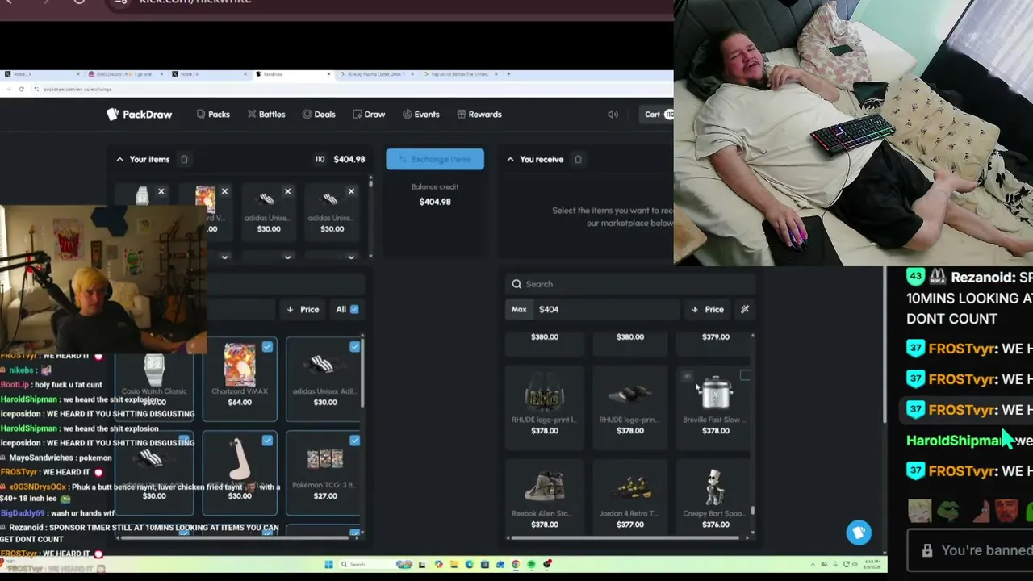1033x581 pixels.
Task: Click the marketplace search magnifier icon
Action: (x=516, y=284)
